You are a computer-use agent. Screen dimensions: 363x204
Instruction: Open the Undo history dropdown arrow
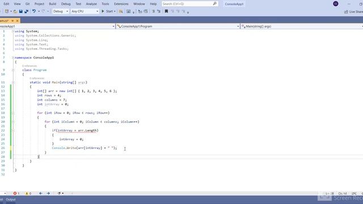point(39,11)
